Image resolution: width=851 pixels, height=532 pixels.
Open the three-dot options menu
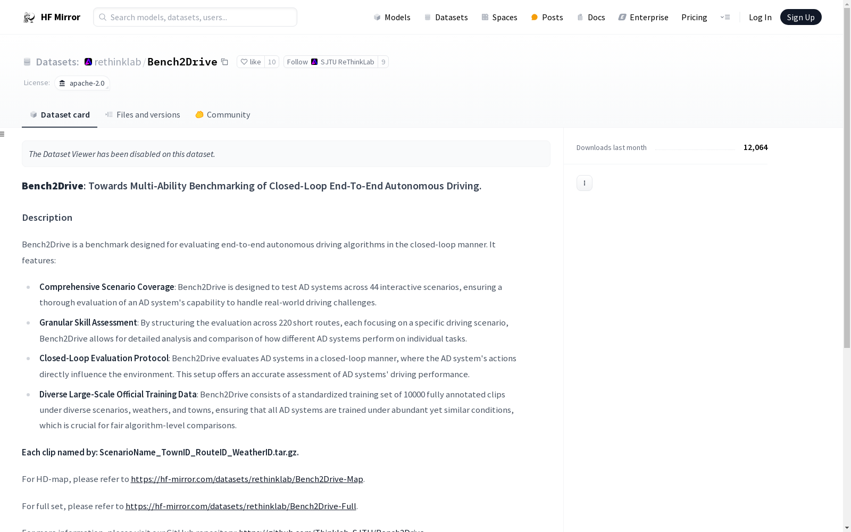pyautogui.click(x=585, y=183)
